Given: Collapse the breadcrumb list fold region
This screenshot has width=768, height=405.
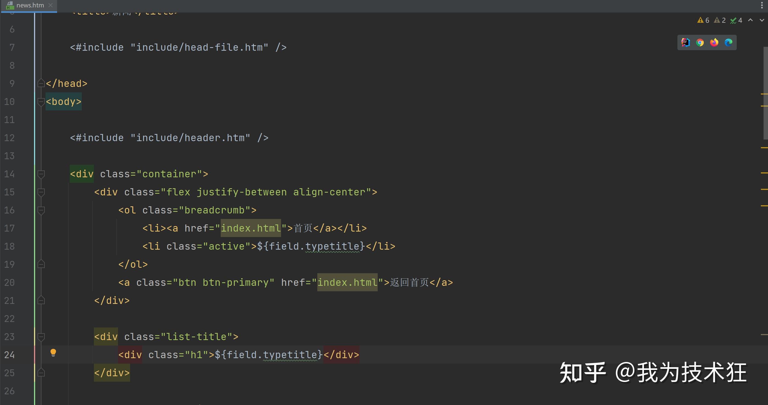Looking at the screenshot, I should point(41,211).
